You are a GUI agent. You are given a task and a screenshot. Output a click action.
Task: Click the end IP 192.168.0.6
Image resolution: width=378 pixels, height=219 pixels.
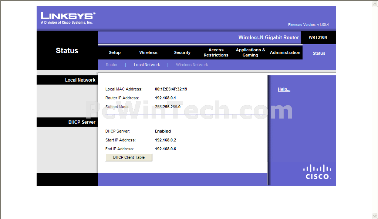[165, 149]
